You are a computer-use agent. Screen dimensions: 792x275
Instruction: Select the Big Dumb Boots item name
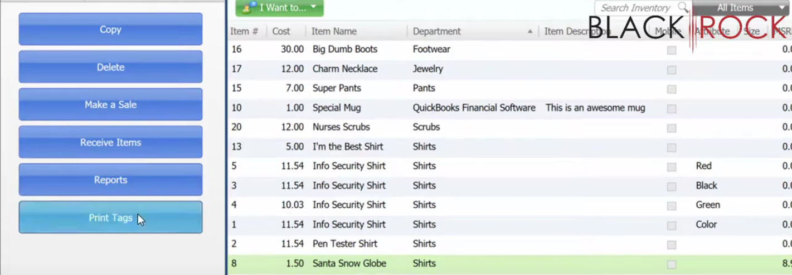(345, 49)
